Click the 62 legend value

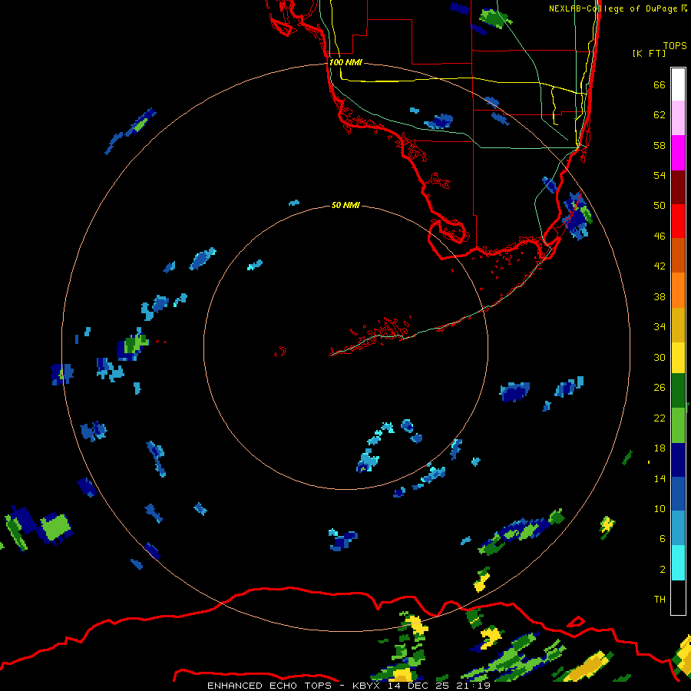tap(660, 114)
